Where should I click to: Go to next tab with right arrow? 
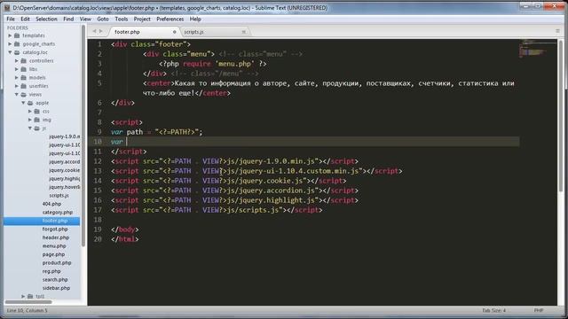[101, 32]
